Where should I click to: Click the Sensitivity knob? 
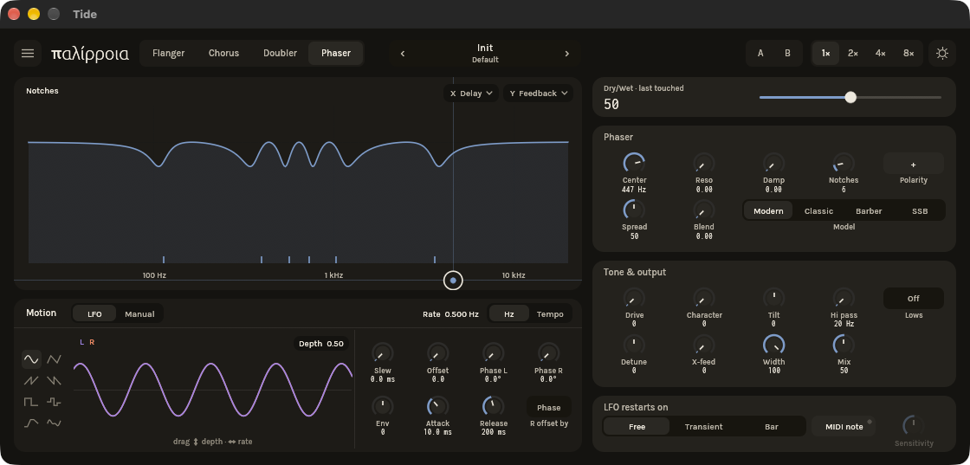[914, 425]
